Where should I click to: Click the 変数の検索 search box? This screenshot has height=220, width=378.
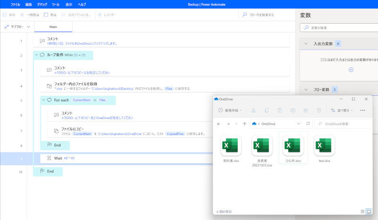339,28
